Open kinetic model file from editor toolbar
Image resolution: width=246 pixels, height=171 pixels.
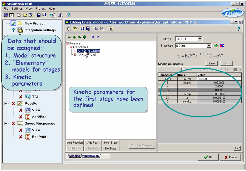pos(75,29)
